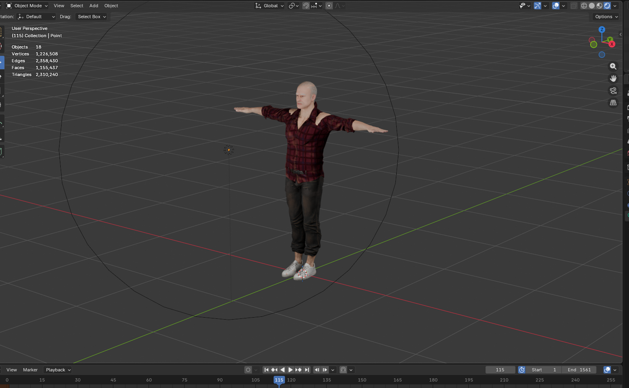Play the animation forward

click(290, 370)
